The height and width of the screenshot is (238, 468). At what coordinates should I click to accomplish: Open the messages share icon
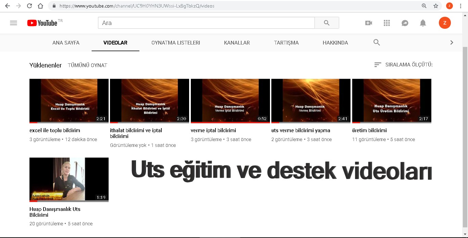pyautogui.click(x=405, y=23)
